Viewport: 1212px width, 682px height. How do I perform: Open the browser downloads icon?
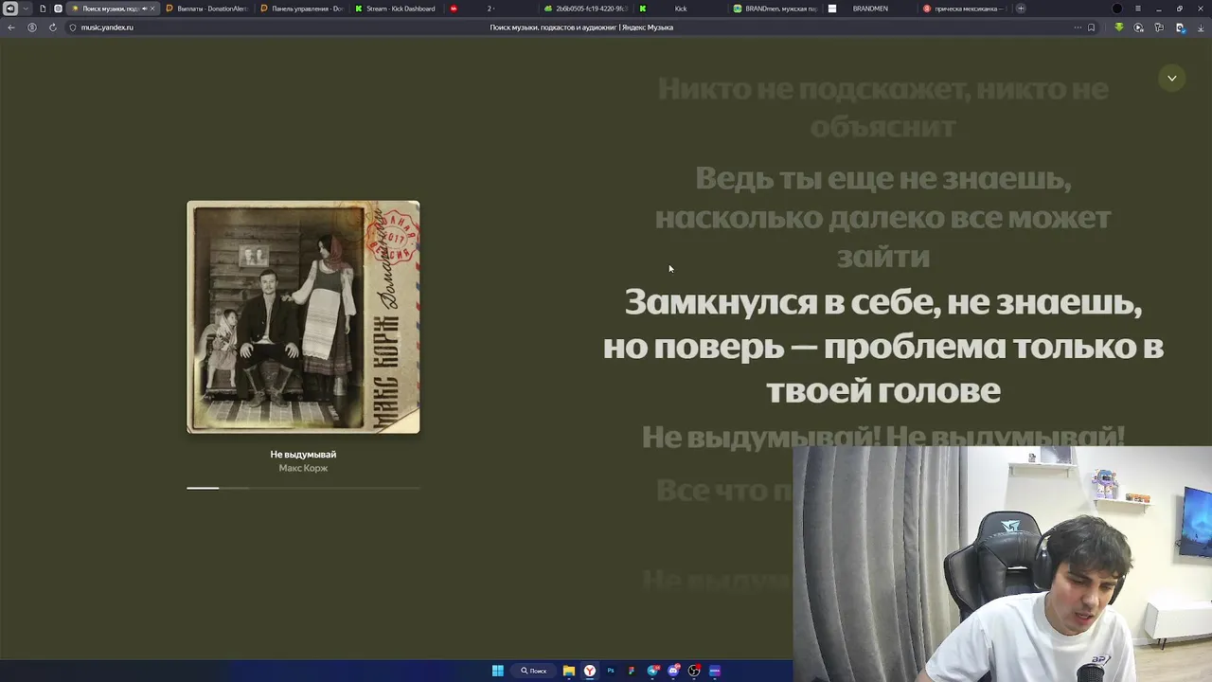1200,27
